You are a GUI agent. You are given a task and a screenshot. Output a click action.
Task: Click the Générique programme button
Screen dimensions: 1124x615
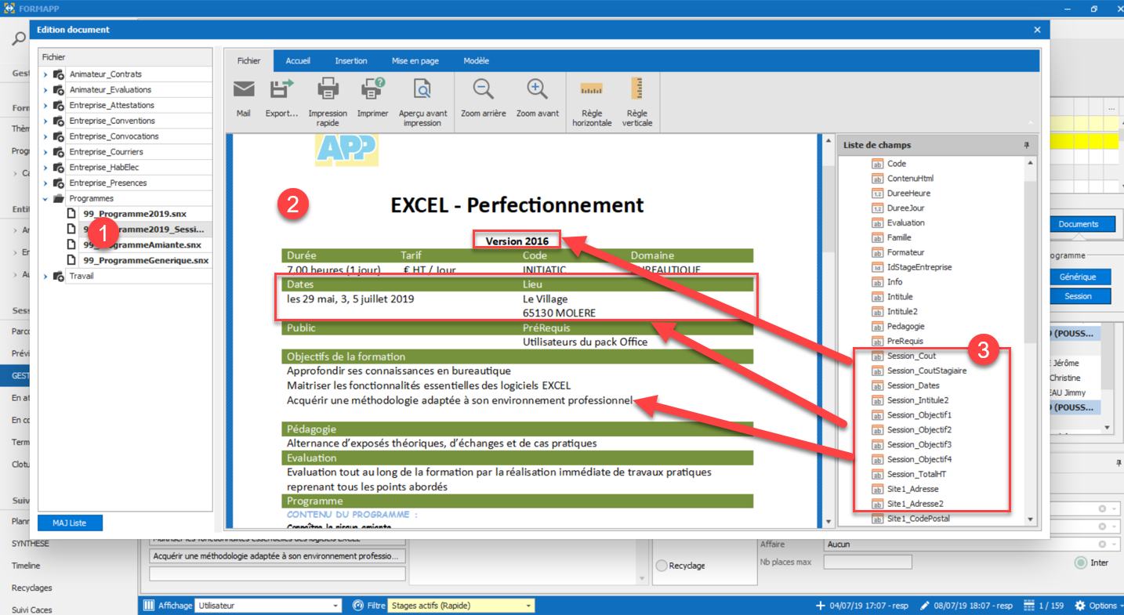1079,277
